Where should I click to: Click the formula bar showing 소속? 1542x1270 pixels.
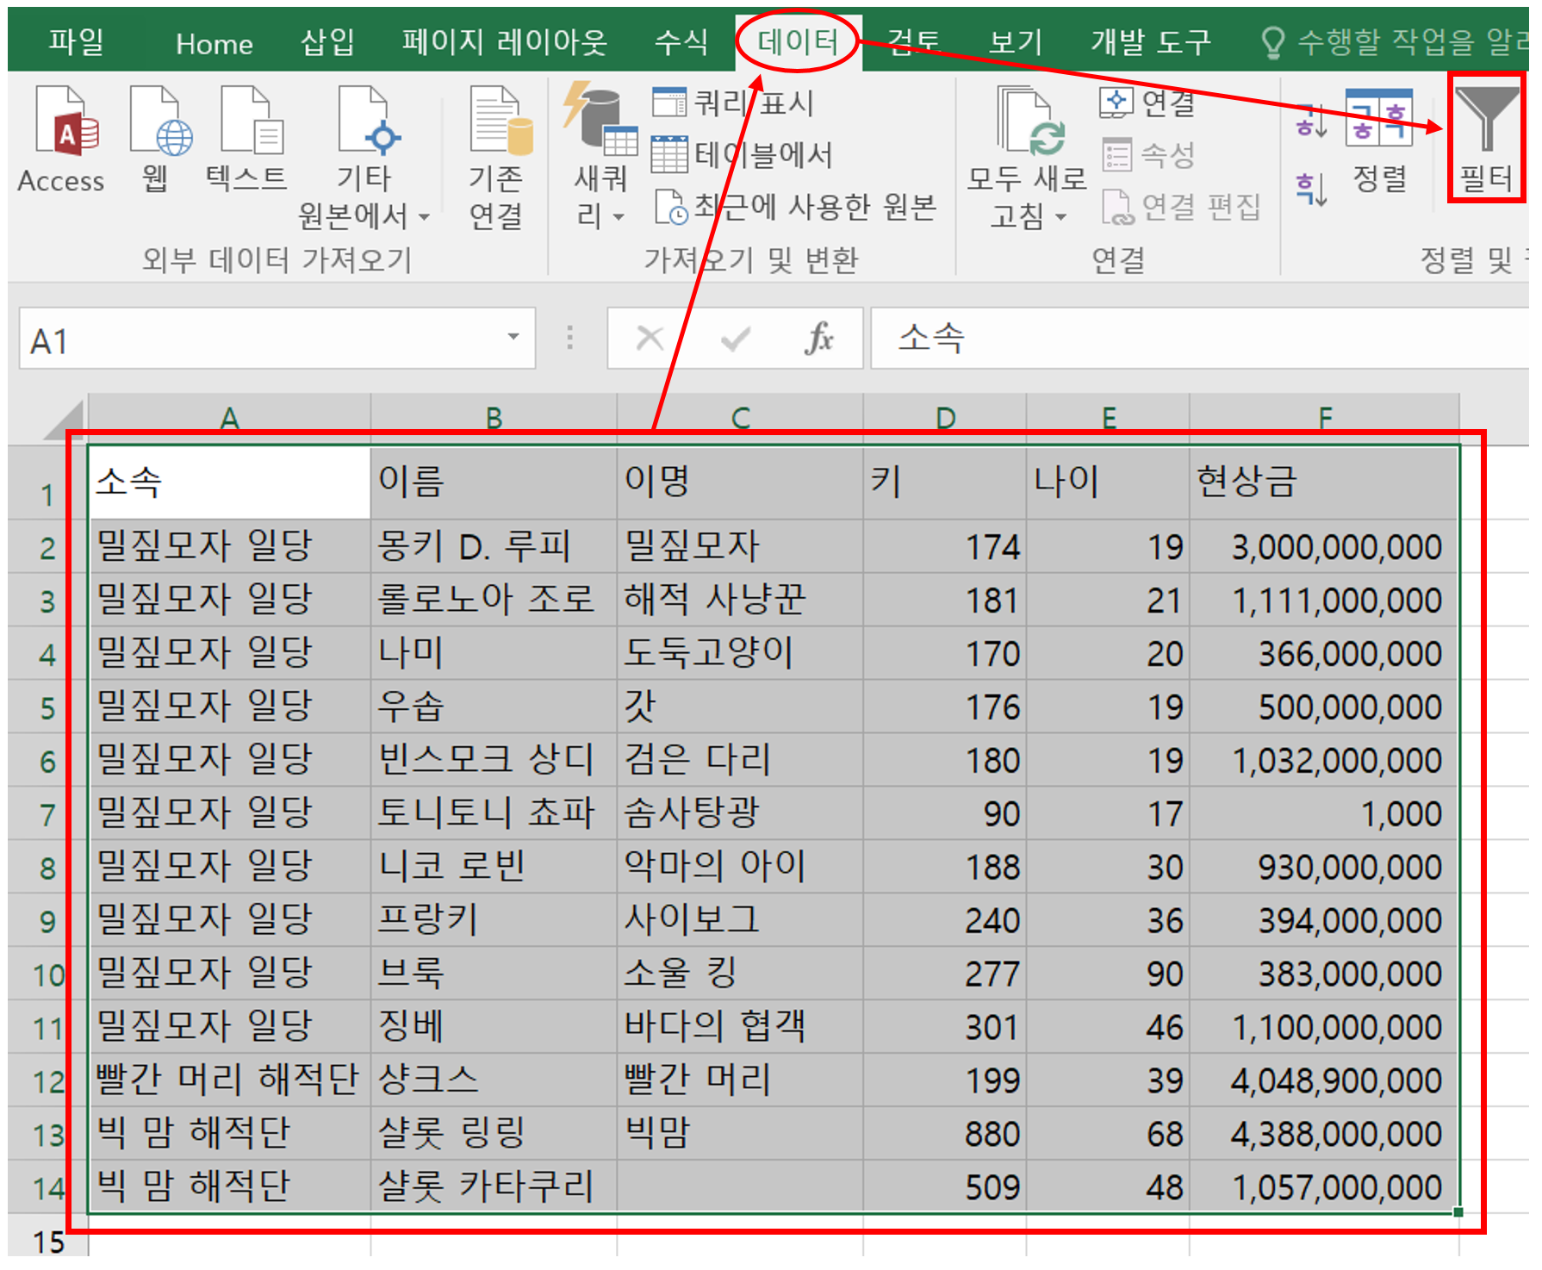[1199, 338]
